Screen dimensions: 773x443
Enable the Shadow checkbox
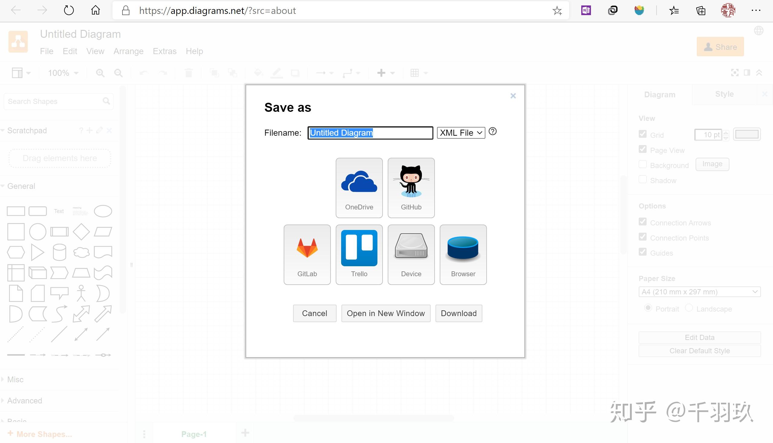[x=642, y=180]
